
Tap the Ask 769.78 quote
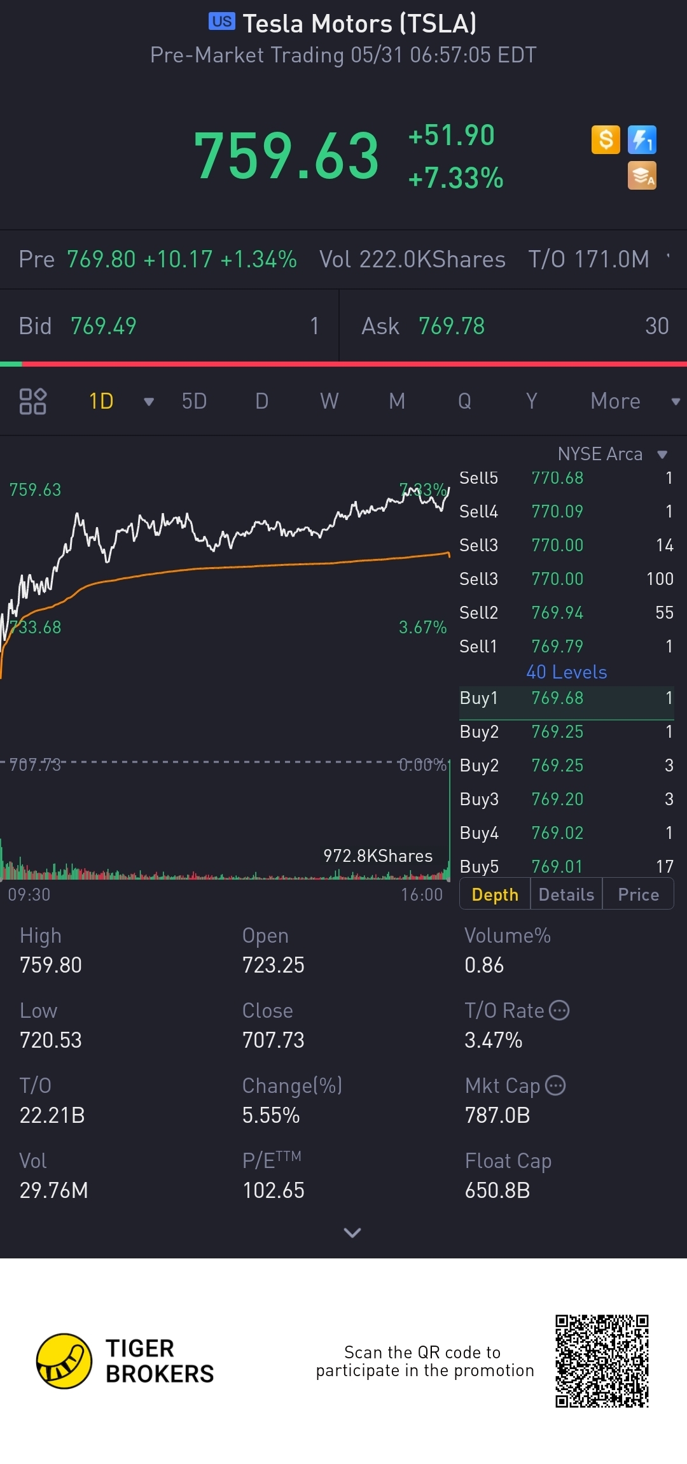pyautogui.click(x=514, y=326)
